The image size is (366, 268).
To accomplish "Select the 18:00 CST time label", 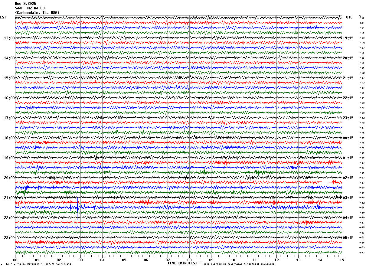I will pos(9,138).
